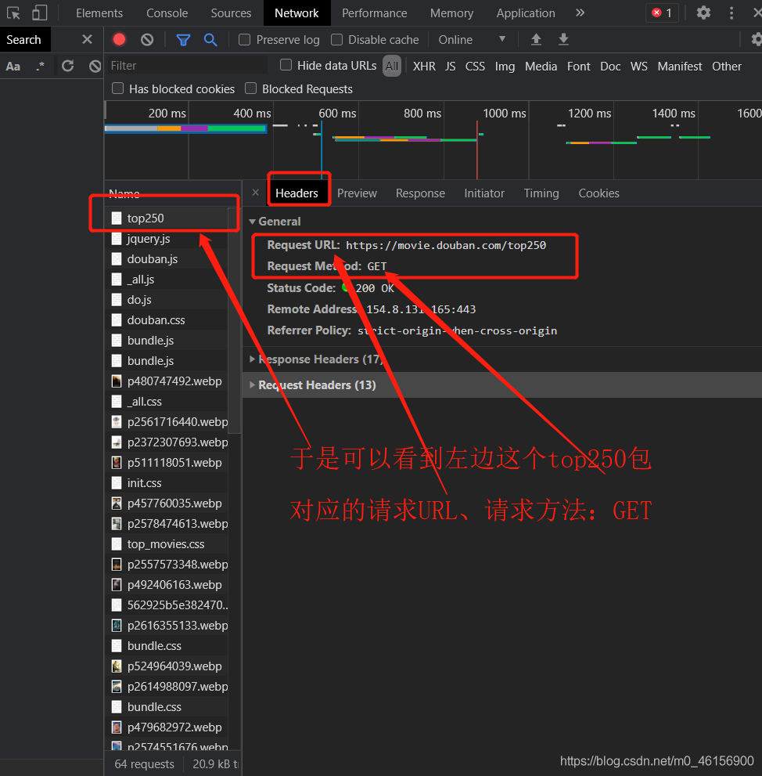Toggle the network filter funnel

click(183, 40)
